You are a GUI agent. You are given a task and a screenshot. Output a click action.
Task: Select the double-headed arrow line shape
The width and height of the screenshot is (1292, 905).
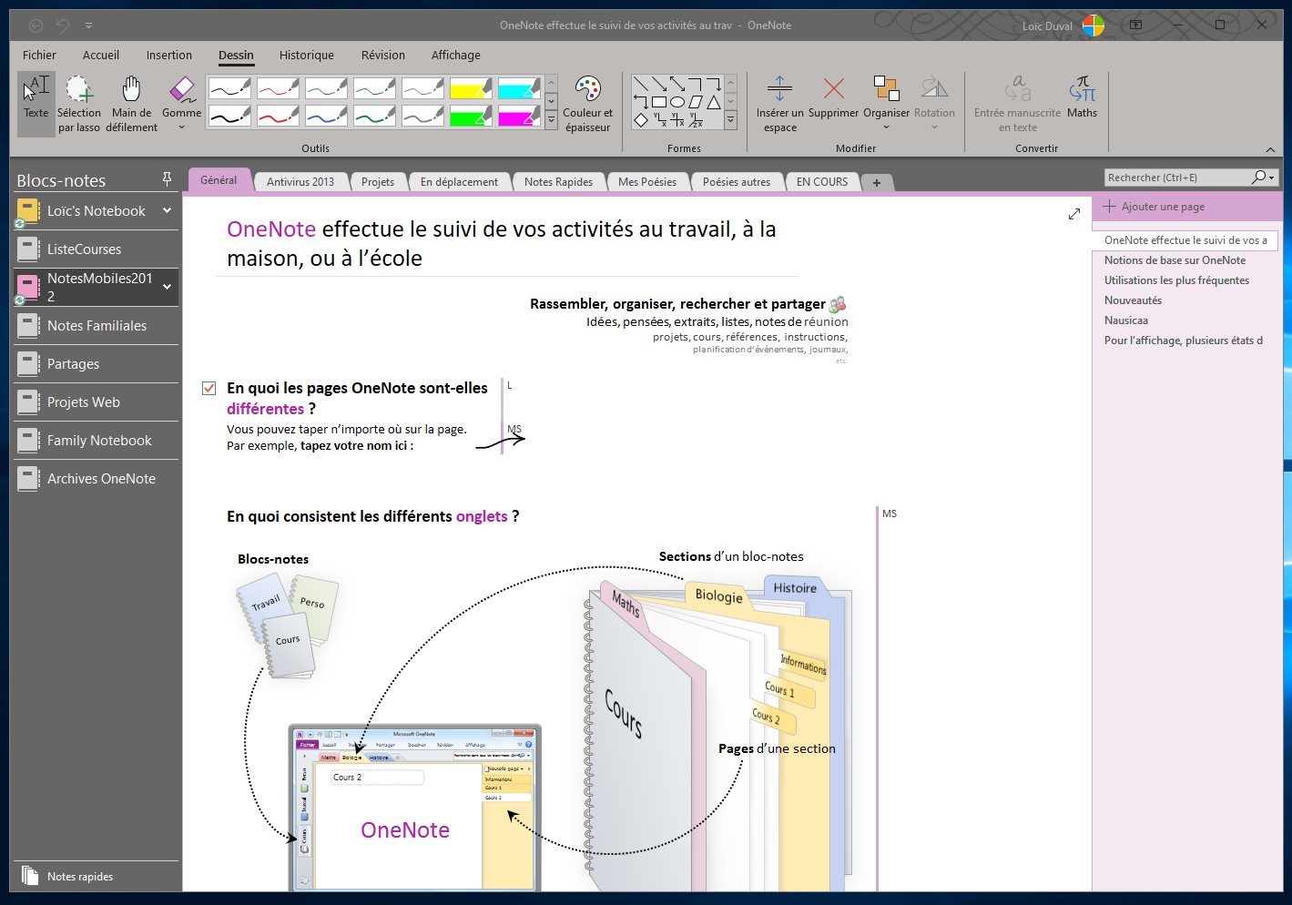(677, 84)
